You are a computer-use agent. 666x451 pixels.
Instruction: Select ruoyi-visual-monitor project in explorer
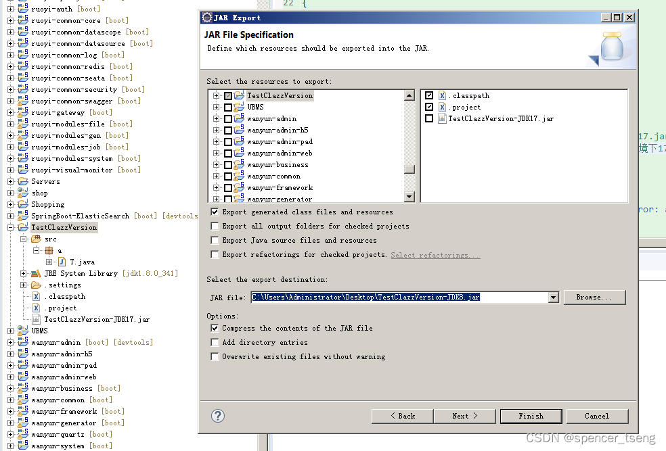pyautogui.click(x=72, y=170)
